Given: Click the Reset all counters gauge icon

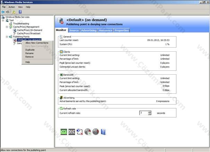Looking at the screenshot, I should click(x=88, y=132).
